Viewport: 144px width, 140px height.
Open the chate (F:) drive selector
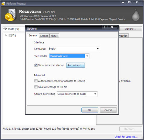tap(14, 29)
